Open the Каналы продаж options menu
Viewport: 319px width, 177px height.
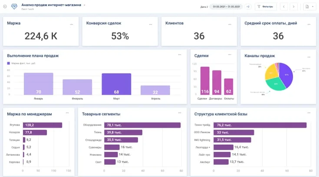(309, 57)
